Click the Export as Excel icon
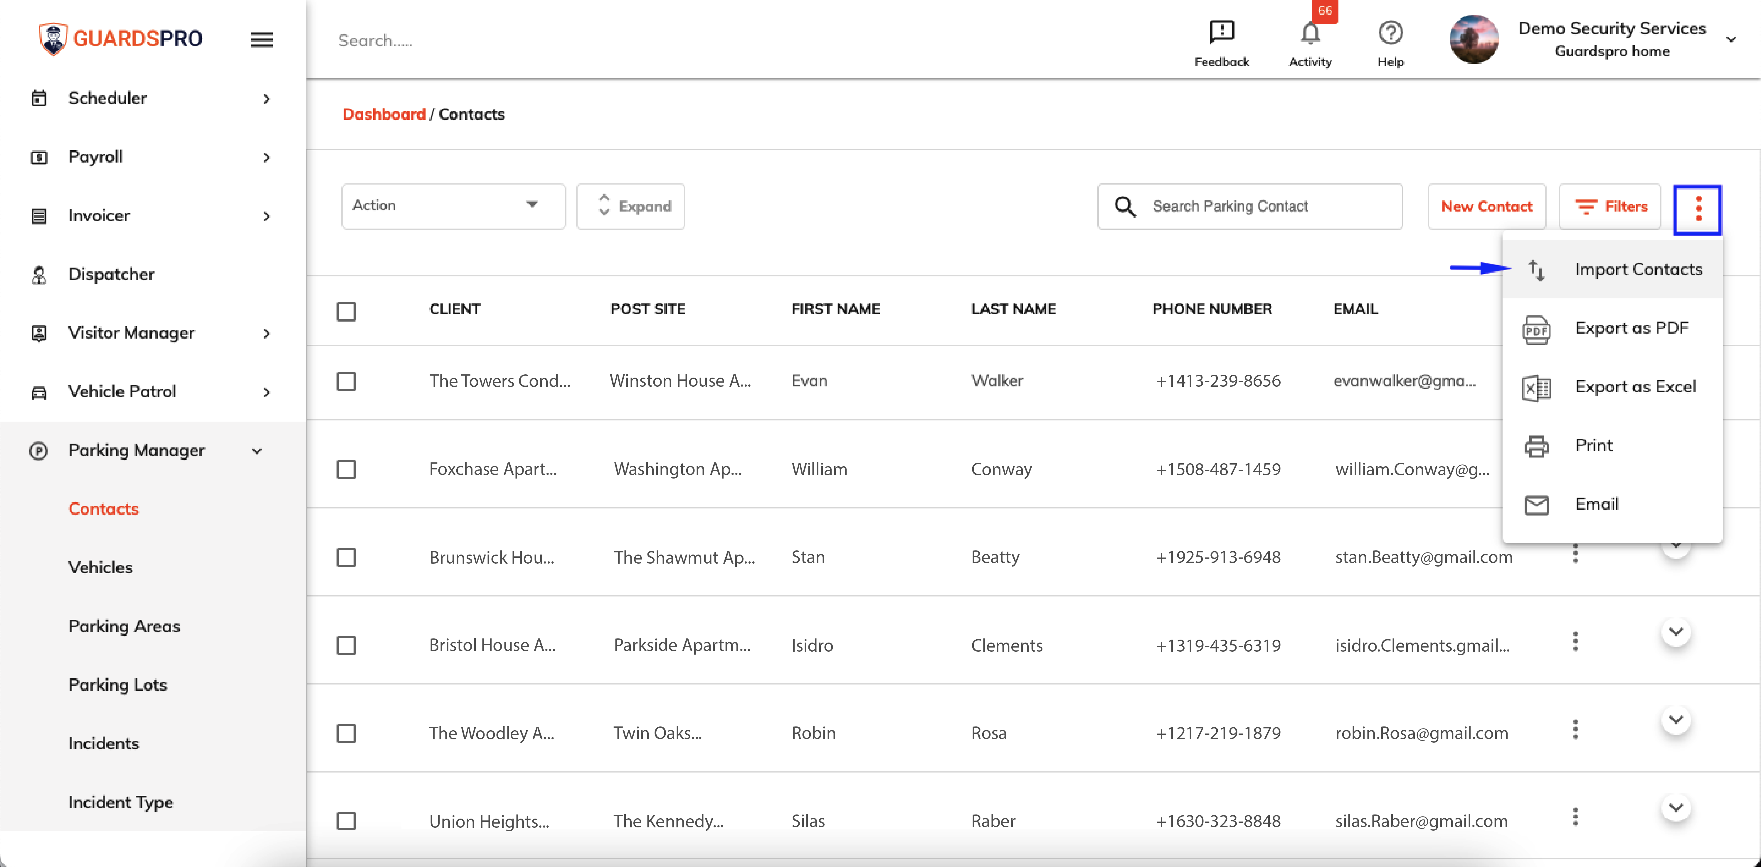 point(1536,388)
